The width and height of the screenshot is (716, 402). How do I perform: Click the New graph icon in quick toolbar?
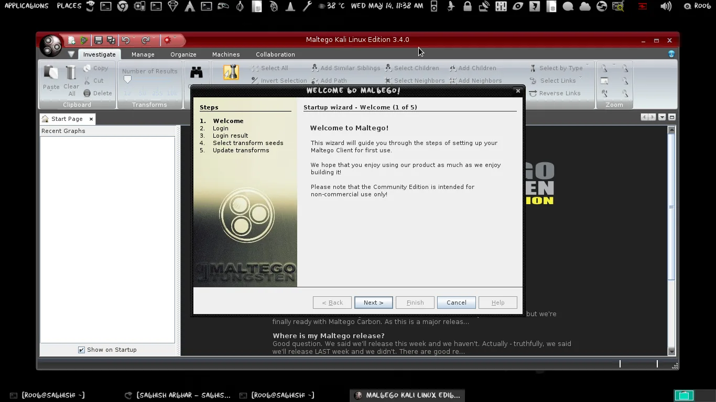71,40
